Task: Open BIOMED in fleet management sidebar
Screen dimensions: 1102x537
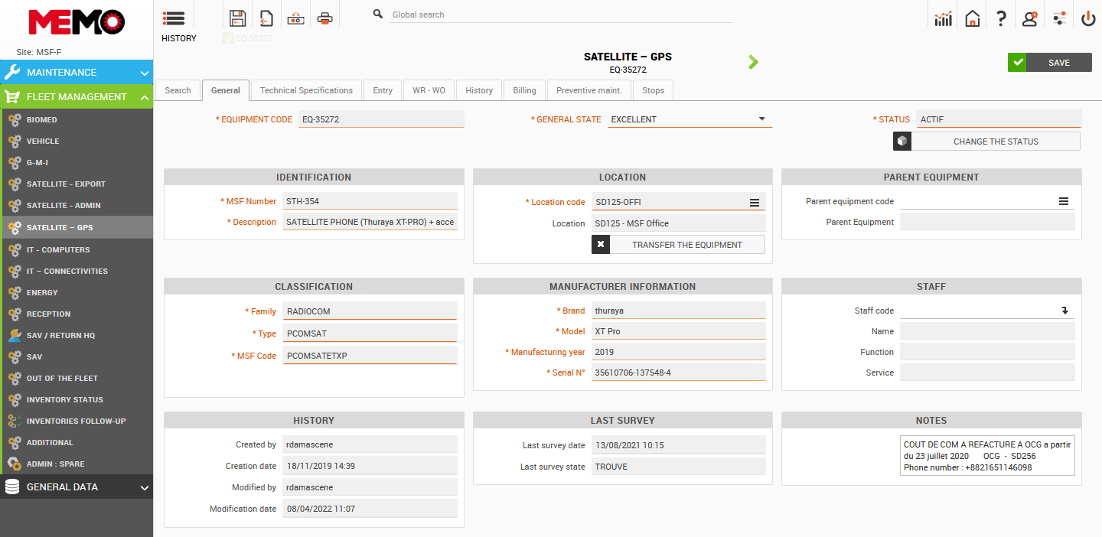Action: [x=77, y=119]
